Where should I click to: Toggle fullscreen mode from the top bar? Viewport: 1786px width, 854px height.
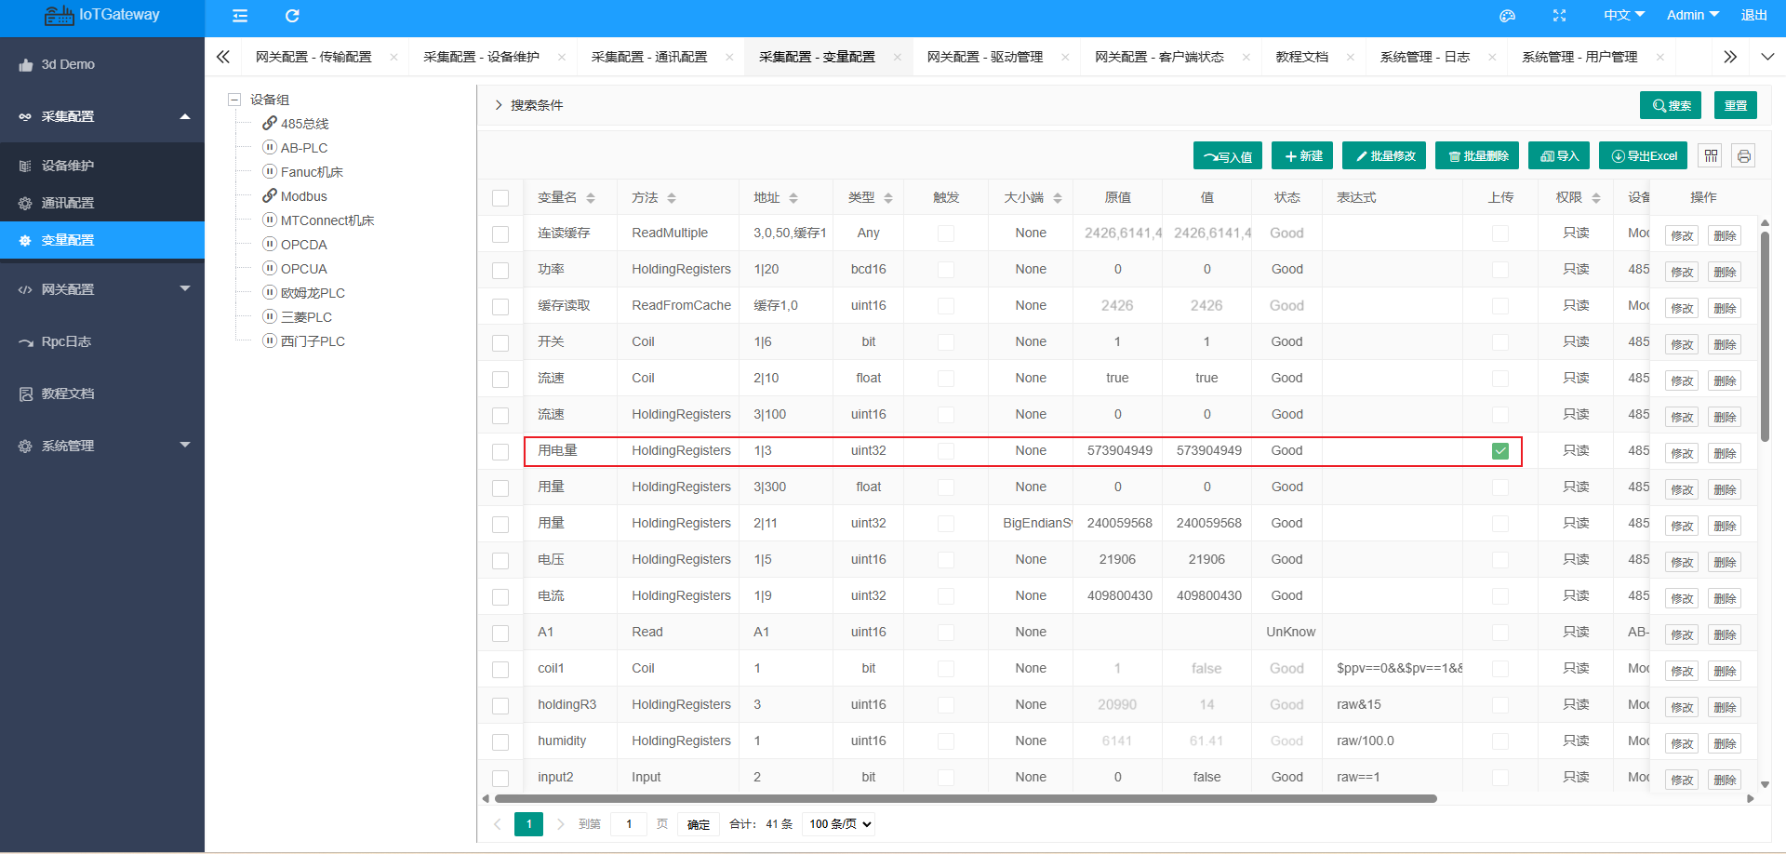click(1560, 16)
